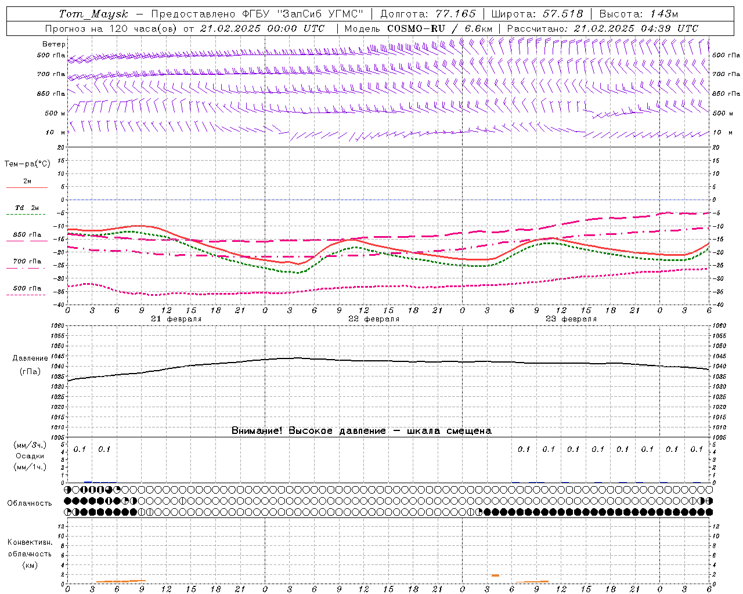Click the Долгота: 77.165 value
Image resolution: width=743 pixels, height=594 pixels.
tap(428, 14)
